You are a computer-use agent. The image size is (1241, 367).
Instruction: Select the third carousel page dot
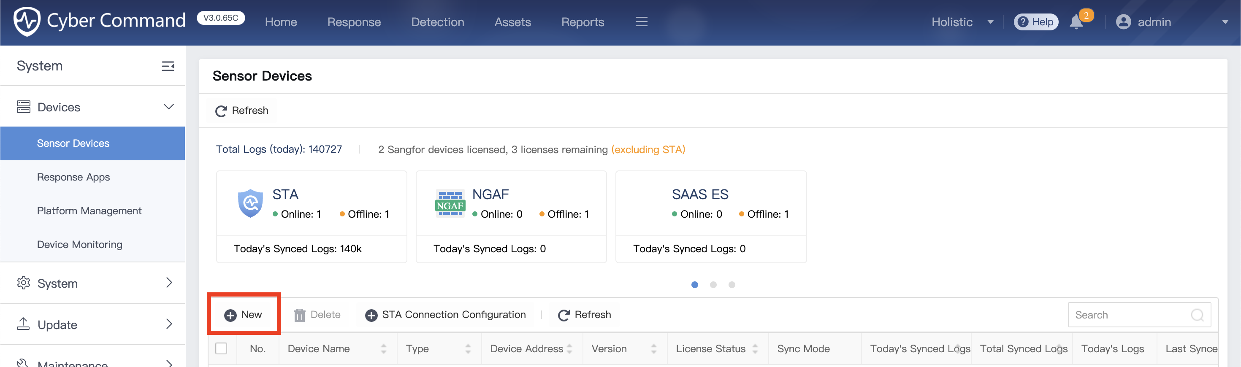[x=732, y=285]
